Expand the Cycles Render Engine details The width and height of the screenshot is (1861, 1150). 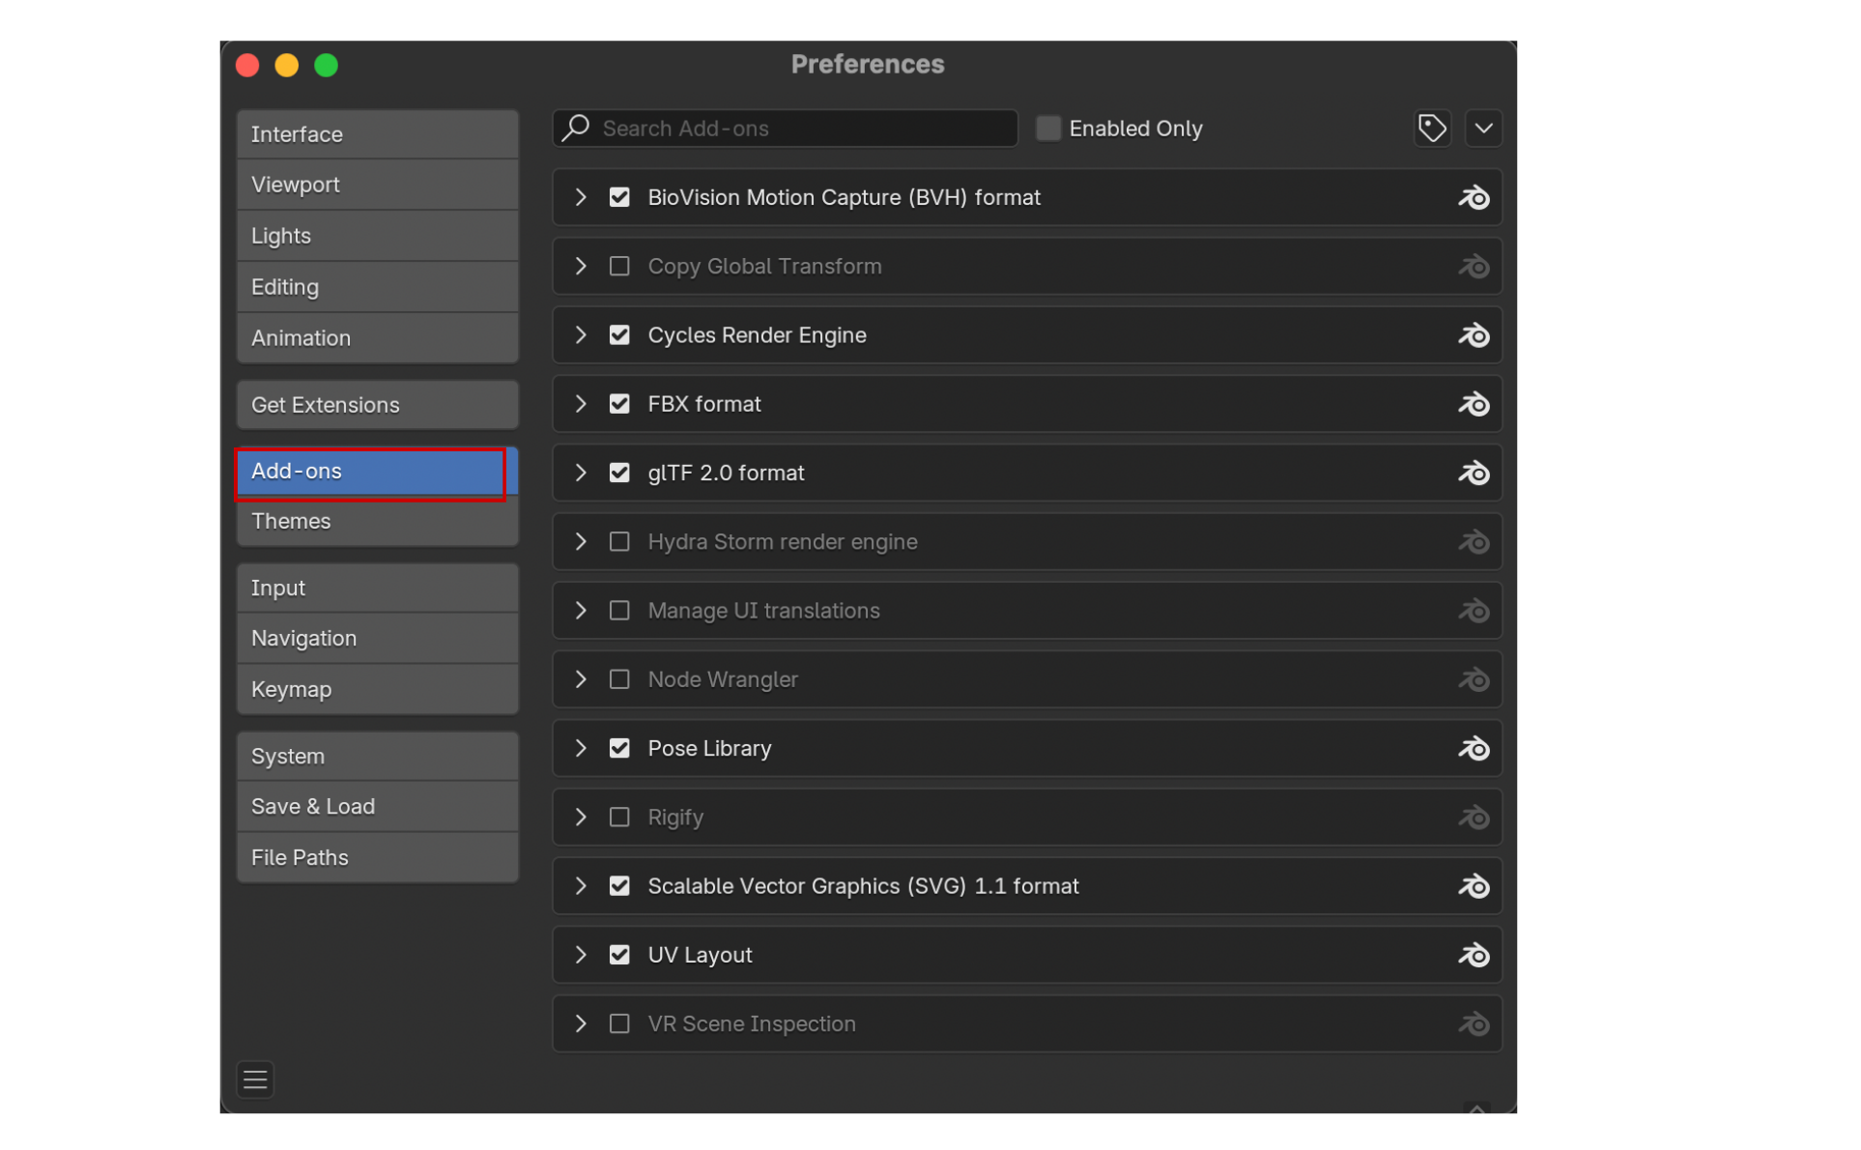(x=581, y=335)
